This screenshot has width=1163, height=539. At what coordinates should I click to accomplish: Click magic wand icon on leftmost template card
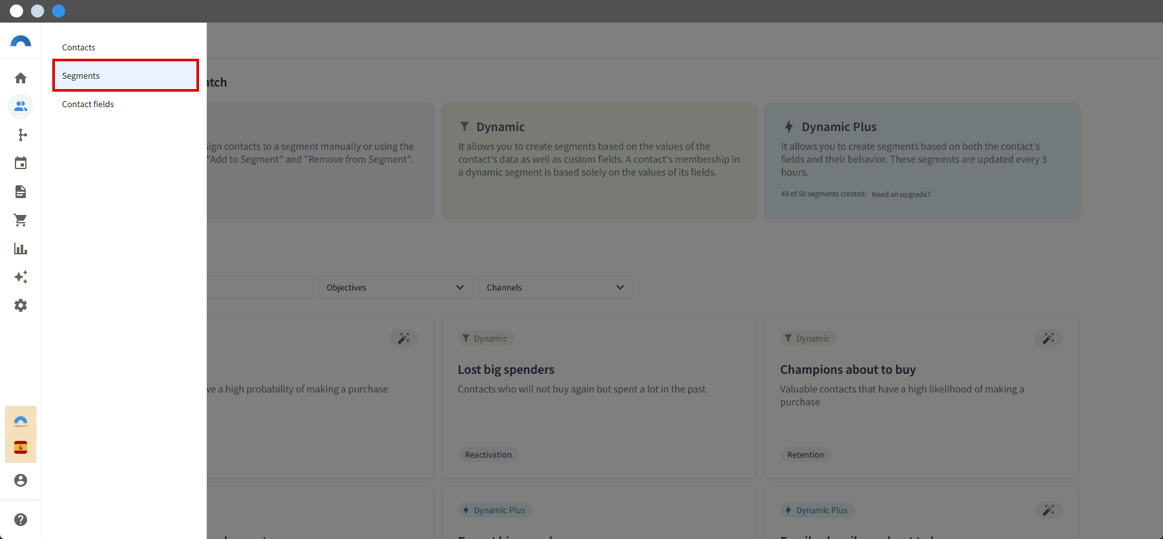click(403, 338)
